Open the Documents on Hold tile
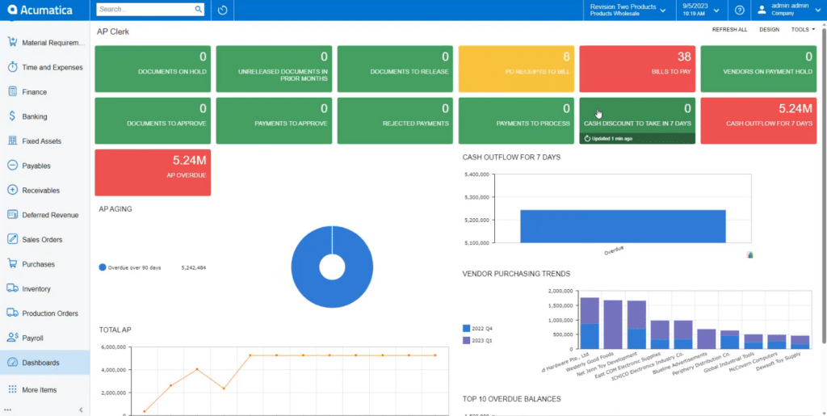Screen dimensions: 827x416 153,69
